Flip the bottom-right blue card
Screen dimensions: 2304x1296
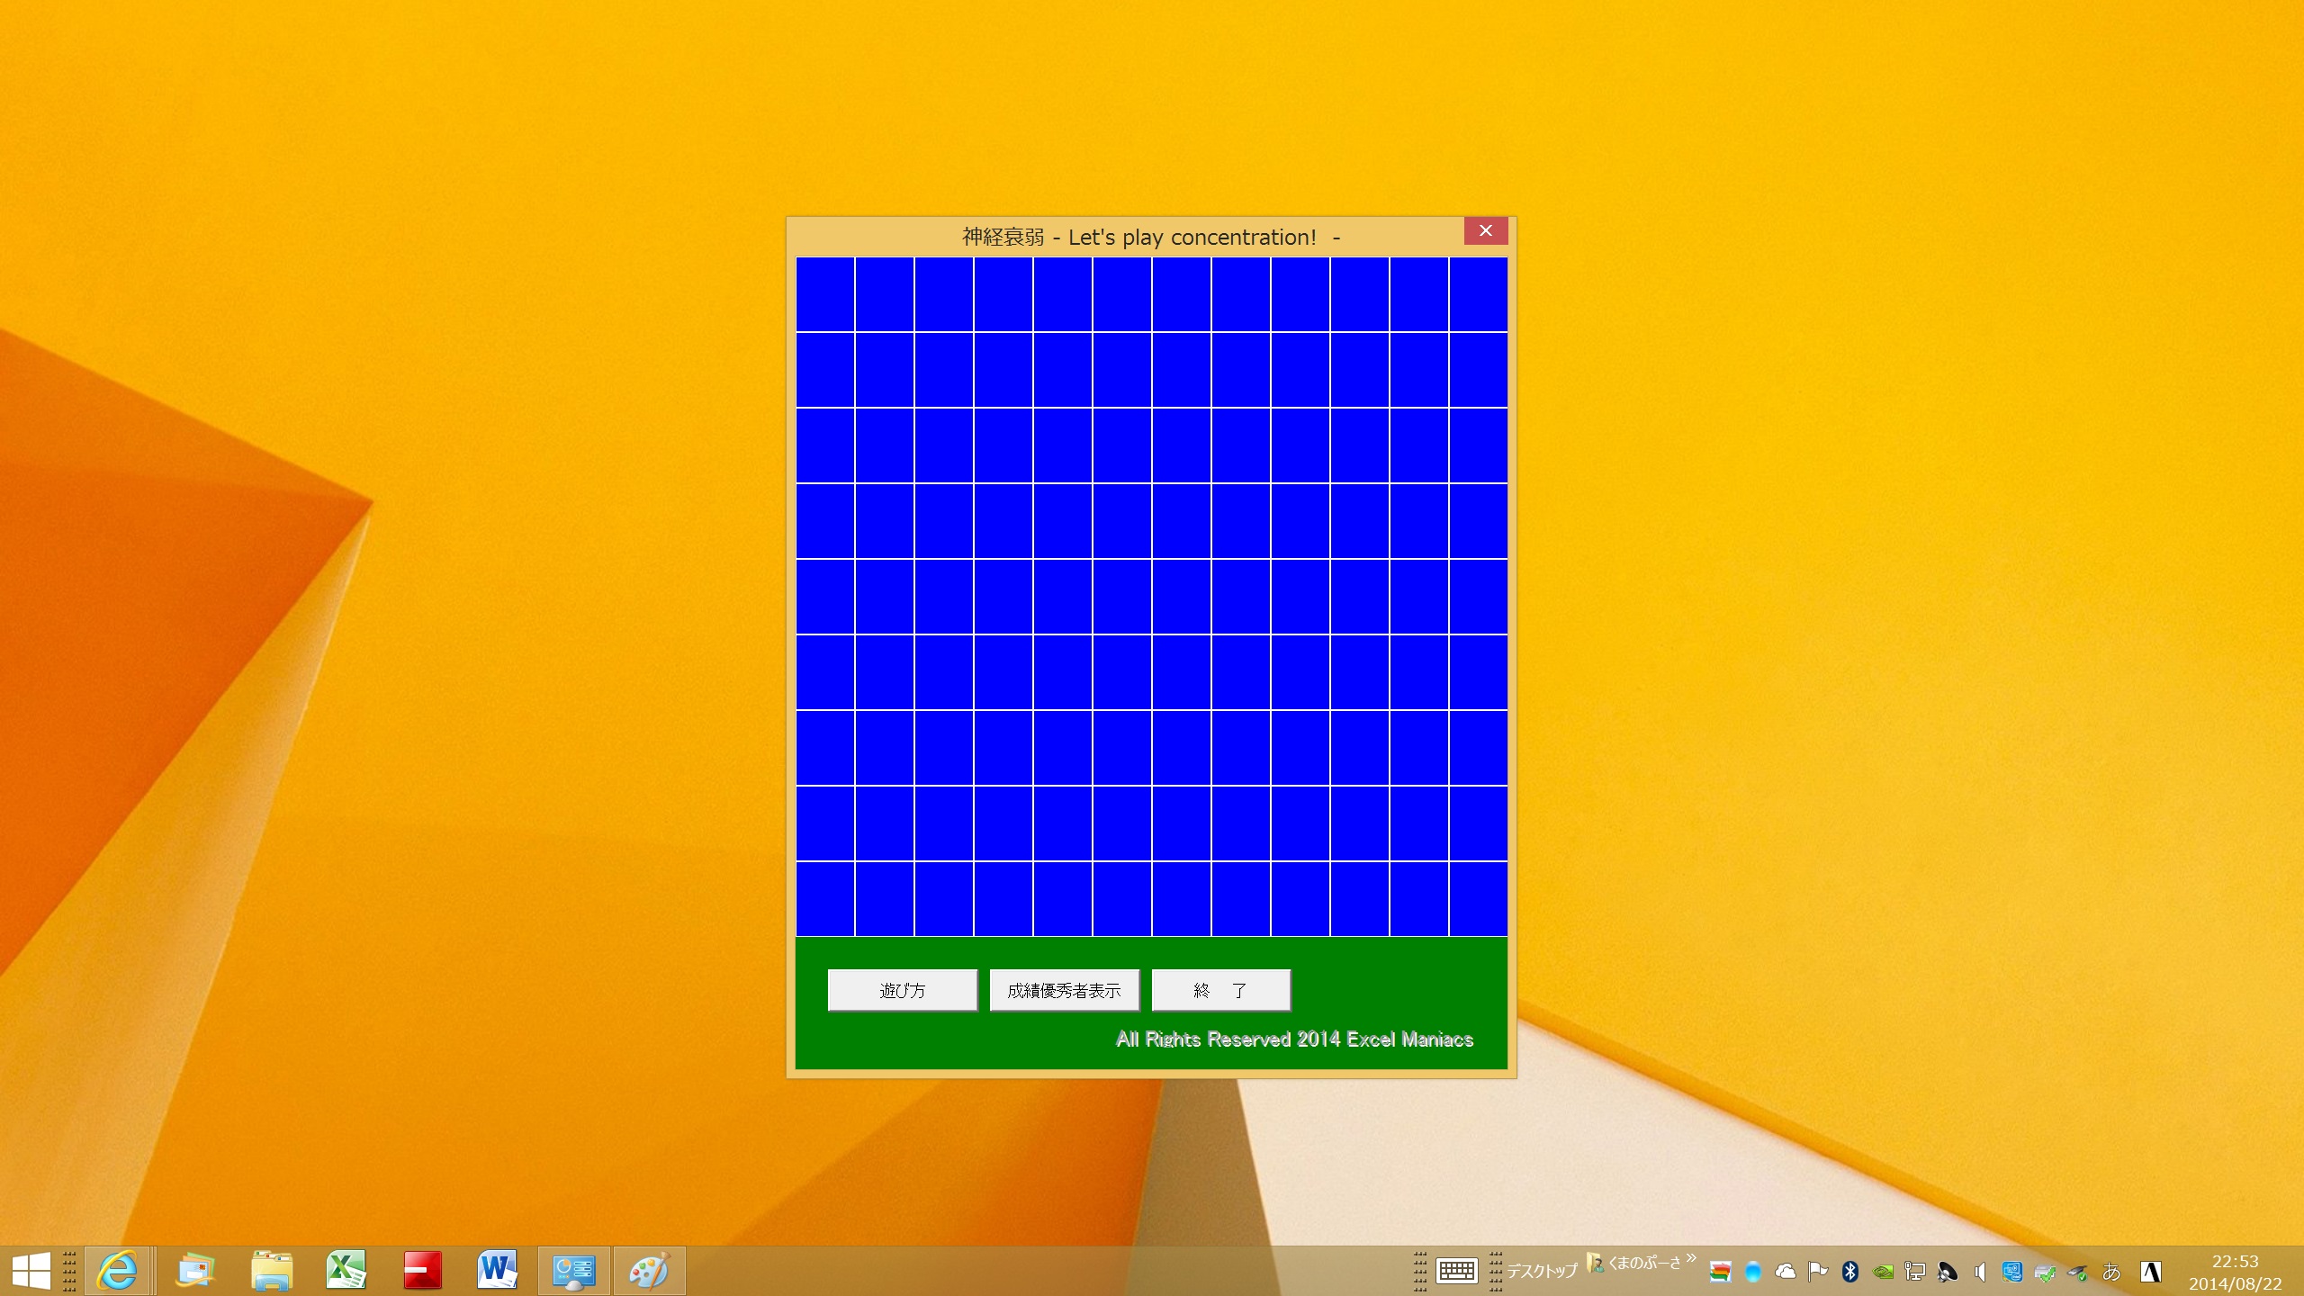(1478, 898)
